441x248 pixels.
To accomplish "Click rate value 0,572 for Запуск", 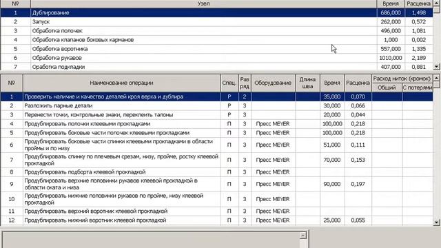I will (x=419, y=21).
